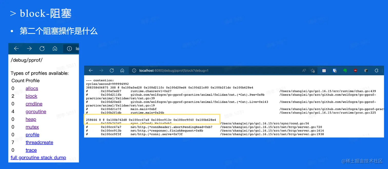This screenshot has height=169, width=388.
Task: Click forward arrow in the left pprof index browser
Action: [29, 49]
